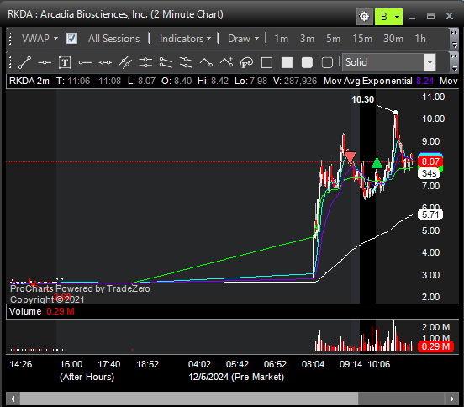The image size is (464, 407).
Task: Open the dropdown arrow beside green B
Action: (x=398, y=17)
